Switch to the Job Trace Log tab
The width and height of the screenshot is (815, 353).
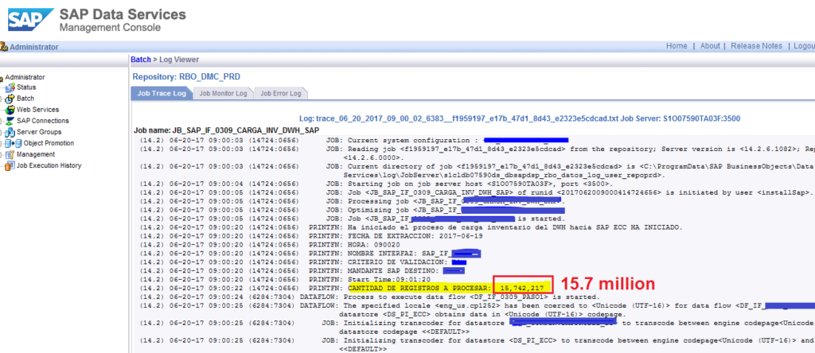tap(162, 94)
